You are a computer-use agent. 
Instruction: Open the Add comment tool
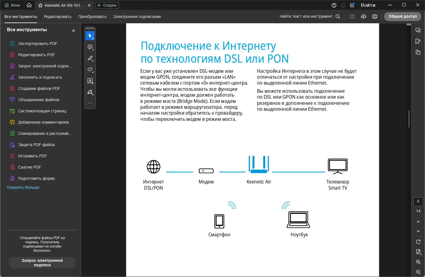pyautogui.click(x=90, y=47)
